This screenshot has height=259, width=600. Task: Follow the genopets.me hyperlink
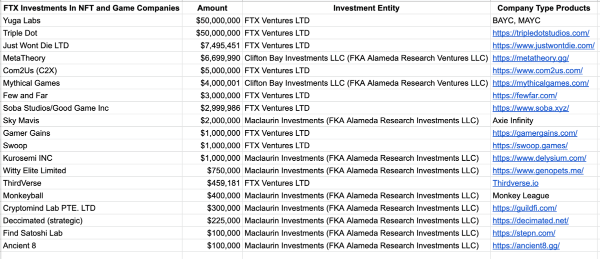pyautogui.click(x=538, y=170)
